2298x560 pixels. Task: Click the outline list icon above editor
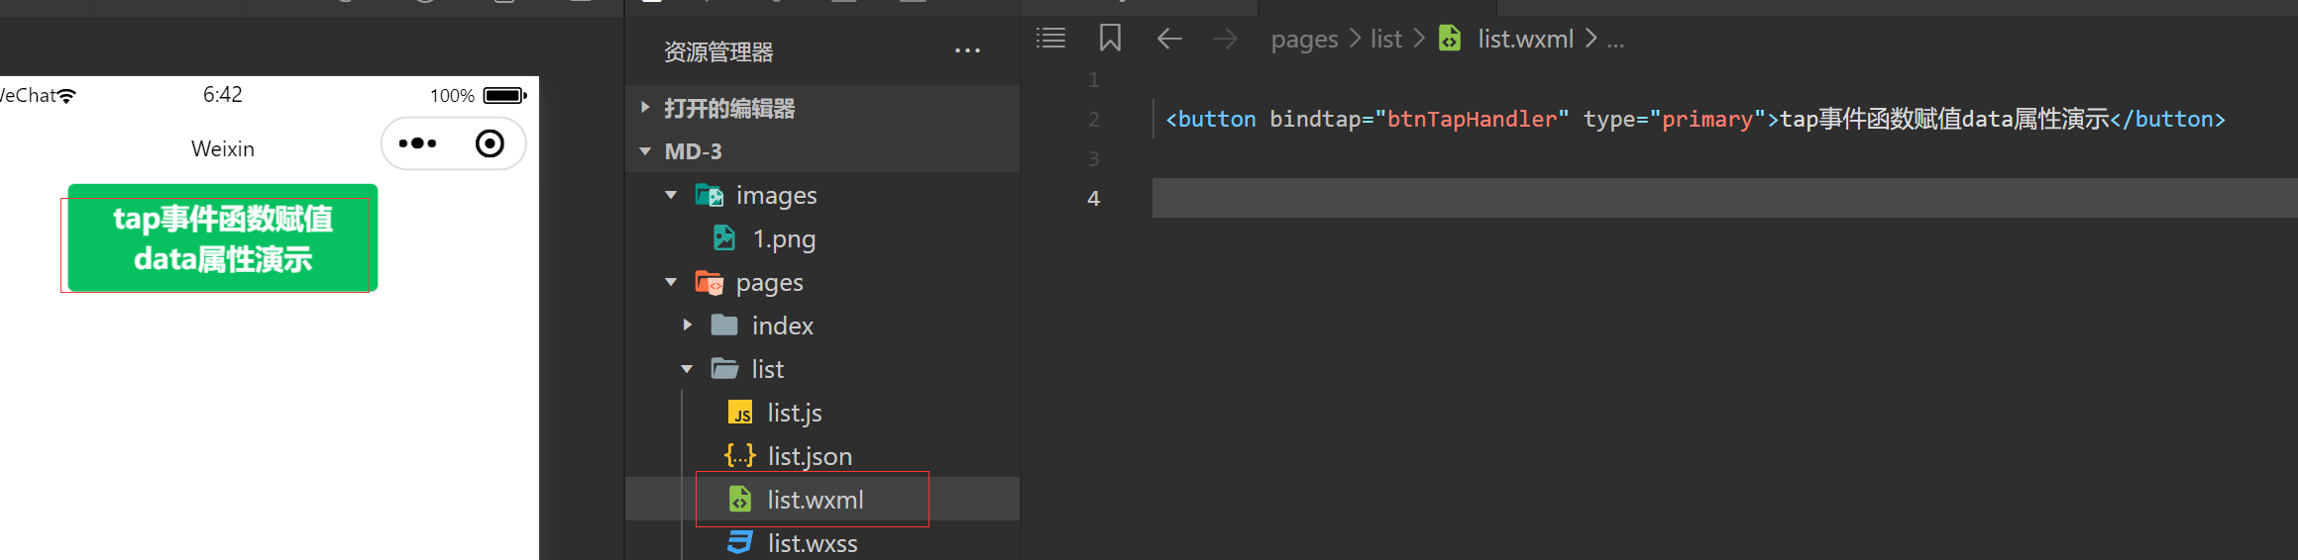[1050, 39]
